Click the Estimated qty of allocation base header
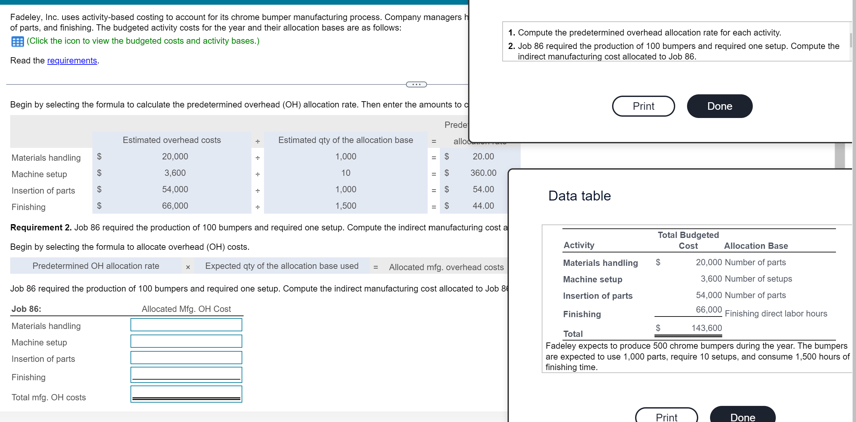 click(x=345, y=140)
